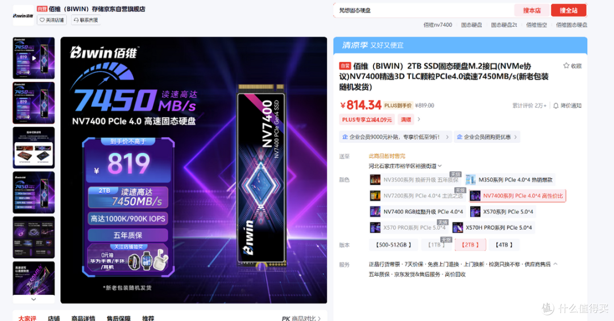The image size is (614, 321).
Task: Choose the 500-512GB version
Action: click(393, 245)
